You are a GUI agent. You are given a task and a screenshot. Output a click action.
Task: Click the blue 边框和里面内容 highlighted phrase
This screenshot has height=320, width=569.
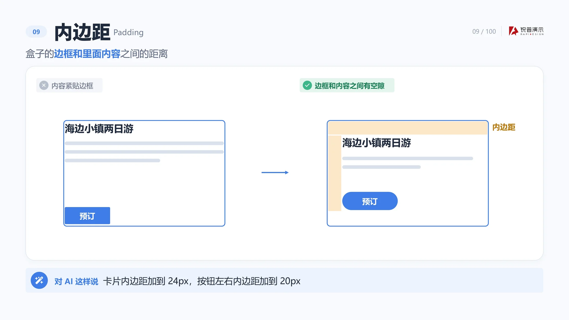coord(87,54)
